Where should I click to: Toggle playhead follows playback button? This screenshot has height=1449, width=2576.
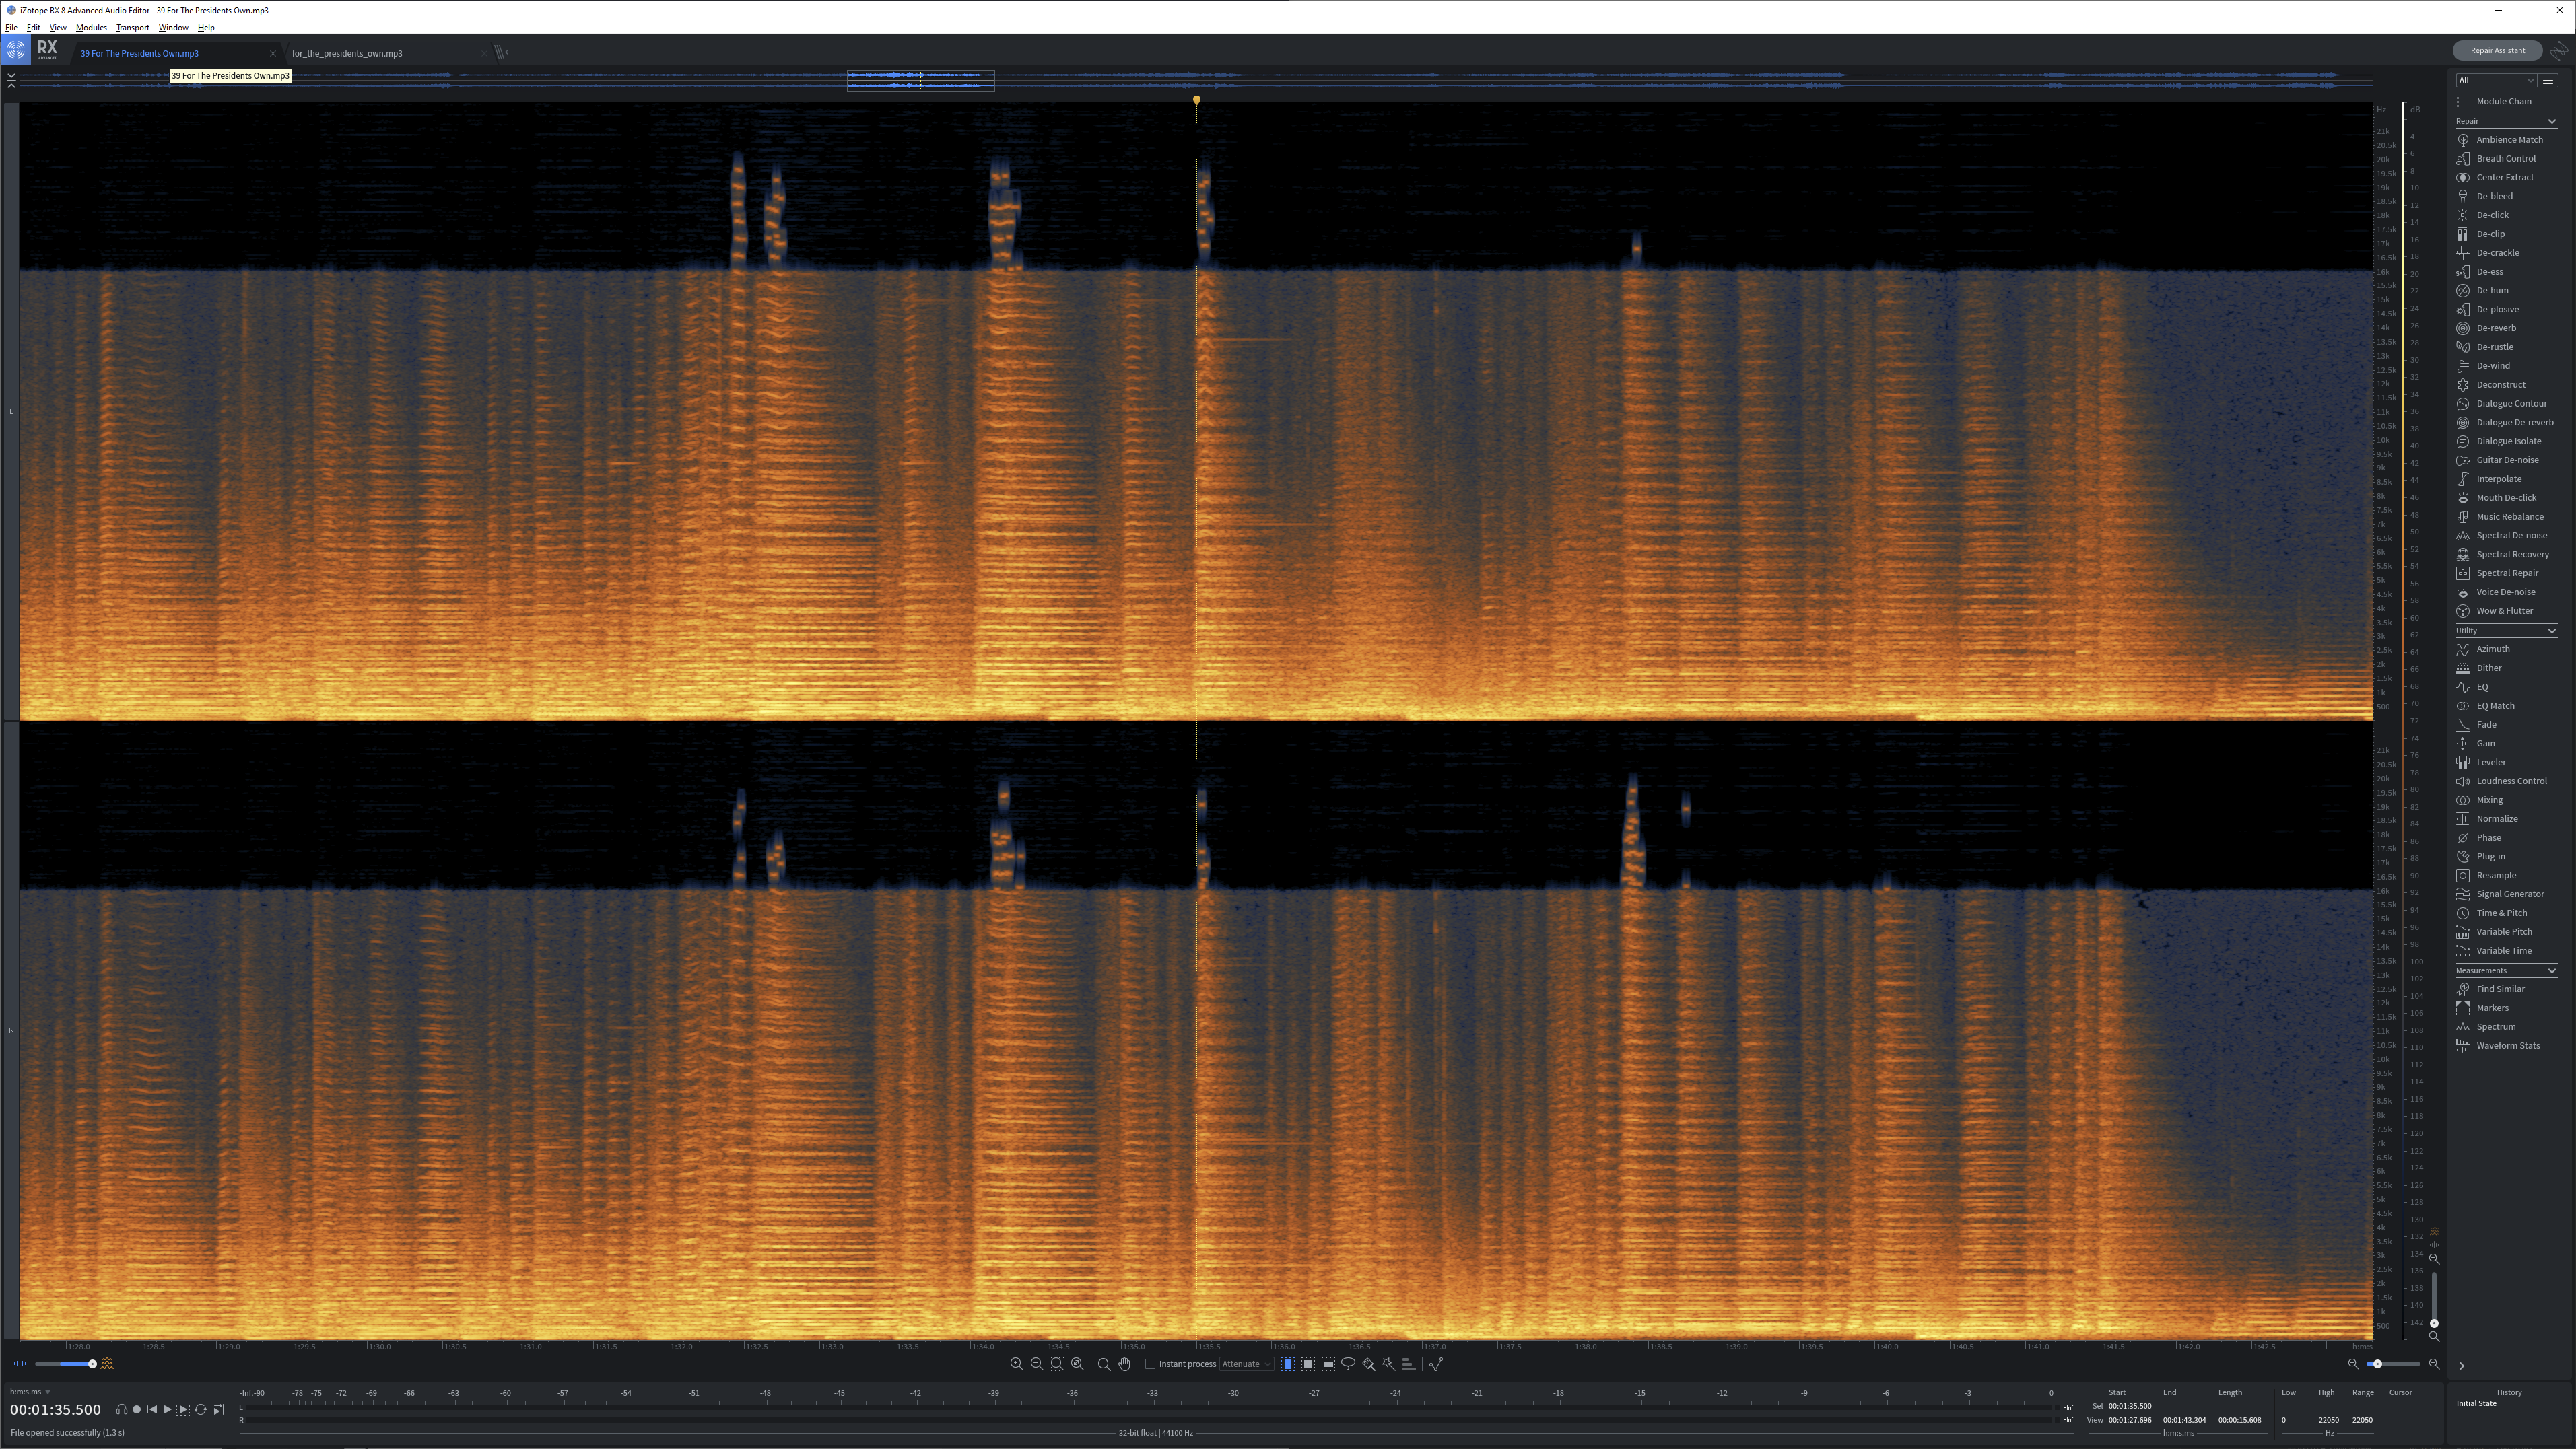218,1409
